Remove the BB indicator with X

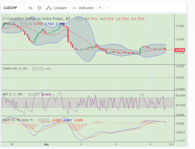click(x=30, y=24)
